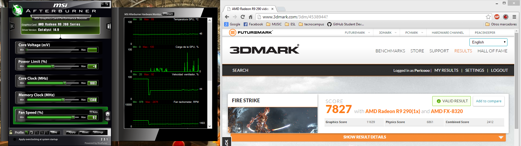The image size is (521, 146).
Task: Open 3DMark account SETTINGS link
Action: pyautogui.click(x=475, y=70)
